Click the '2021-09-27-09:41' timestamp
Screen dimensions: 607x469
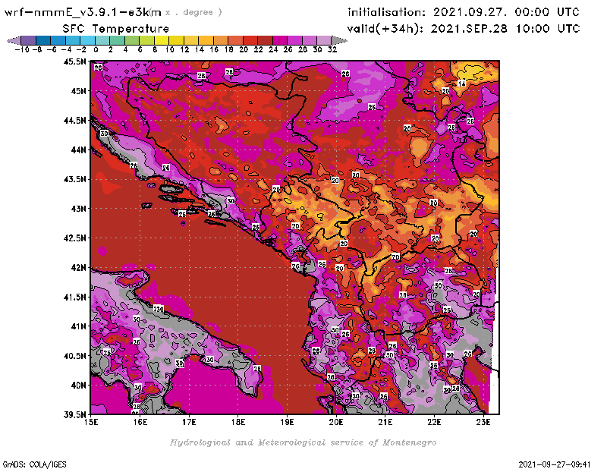click(555, 464)
